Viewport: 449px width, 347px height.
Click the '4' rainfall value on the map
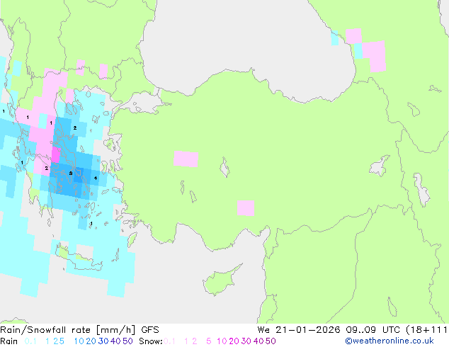pyautogui.click(x=96, y=178)
